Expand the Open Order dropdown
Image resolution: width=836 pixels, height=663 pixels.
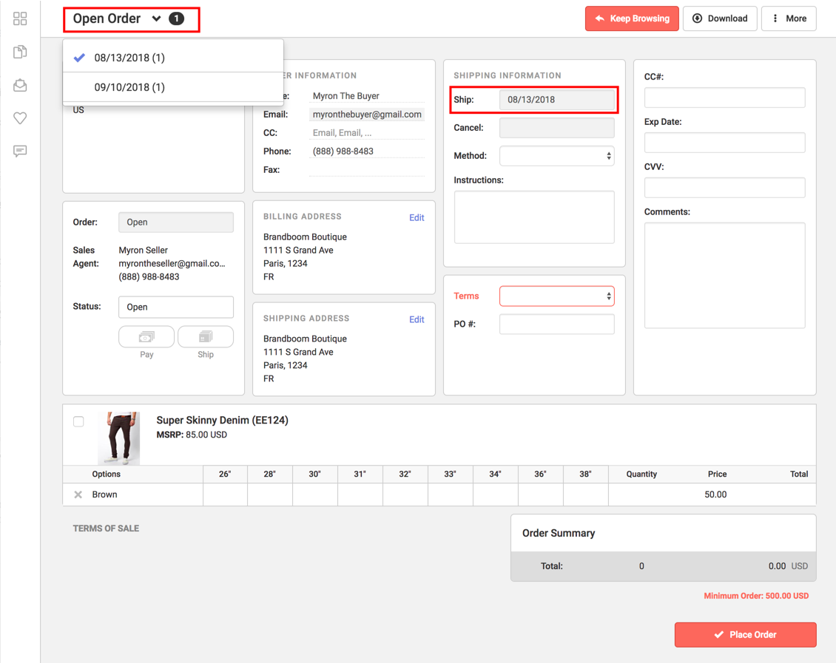pyautogui.click(x=155, y=18)
